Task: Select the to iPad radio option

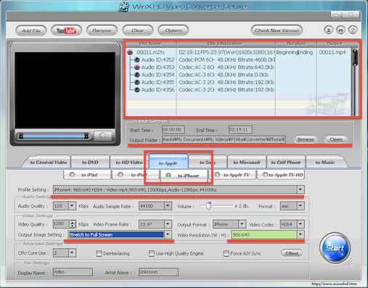Action: [72, 175]
